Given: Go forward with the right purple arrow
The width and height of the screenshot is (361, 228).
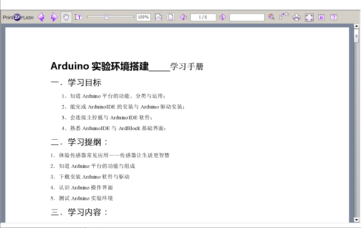Looking at the screenshot, I should (54, 17).
